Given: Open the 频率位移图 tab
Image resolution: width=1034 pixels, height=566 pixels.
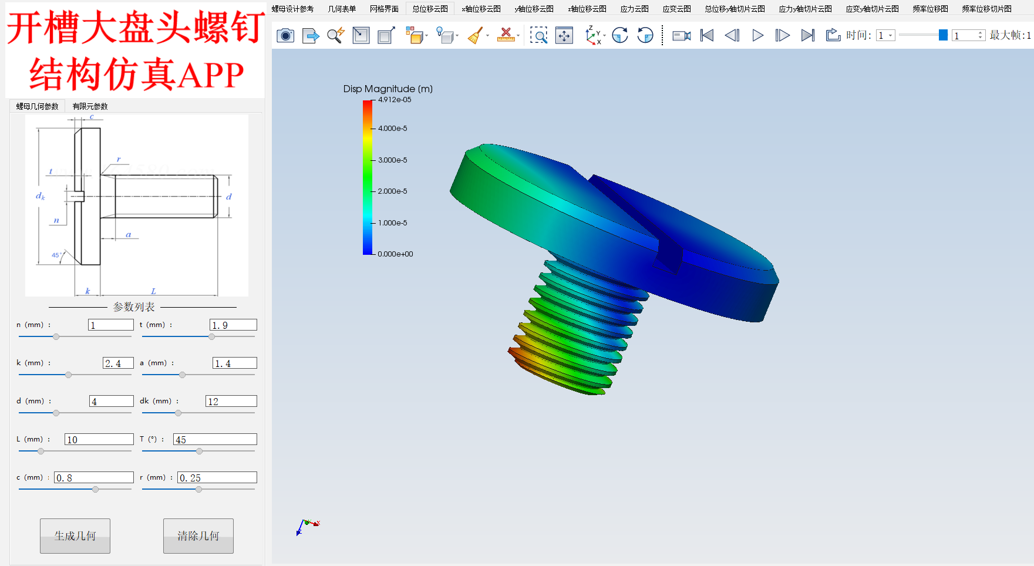Looking at the screenshot, I should coord(930,9).
